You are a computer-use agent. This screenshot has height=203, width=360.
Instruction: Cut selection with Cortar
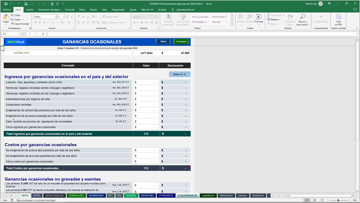tap(15, 15)
